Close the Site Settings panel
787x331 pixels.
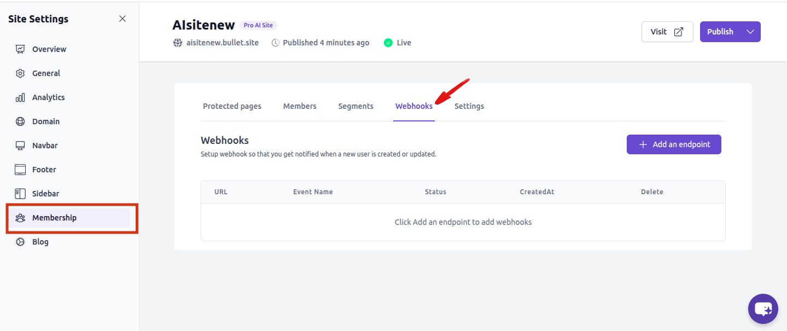123,19
